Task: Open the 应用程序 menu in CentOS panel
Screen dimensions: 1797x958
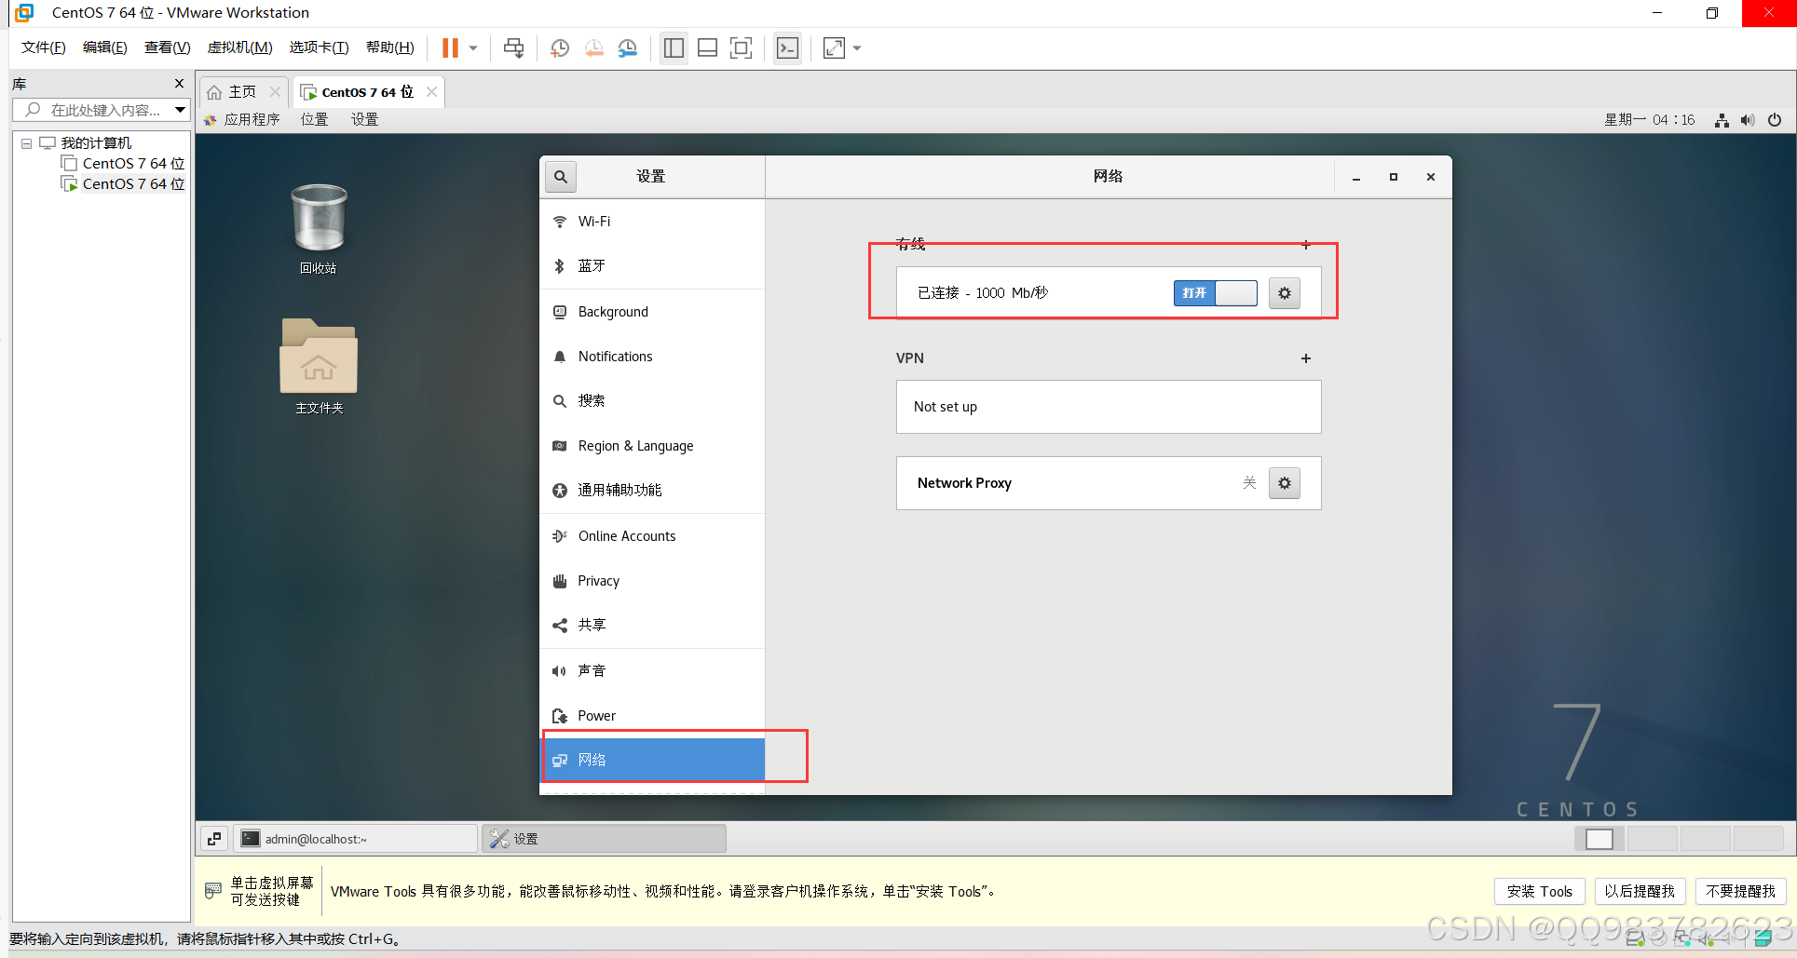Action: [243, 119]
